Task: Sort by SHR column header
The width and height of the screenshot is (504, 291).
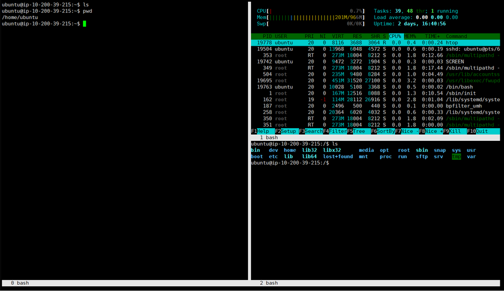Action: [375, 36]
